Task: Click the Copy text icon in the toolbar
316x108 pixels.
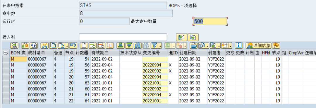Action: [x=53, y=45]
